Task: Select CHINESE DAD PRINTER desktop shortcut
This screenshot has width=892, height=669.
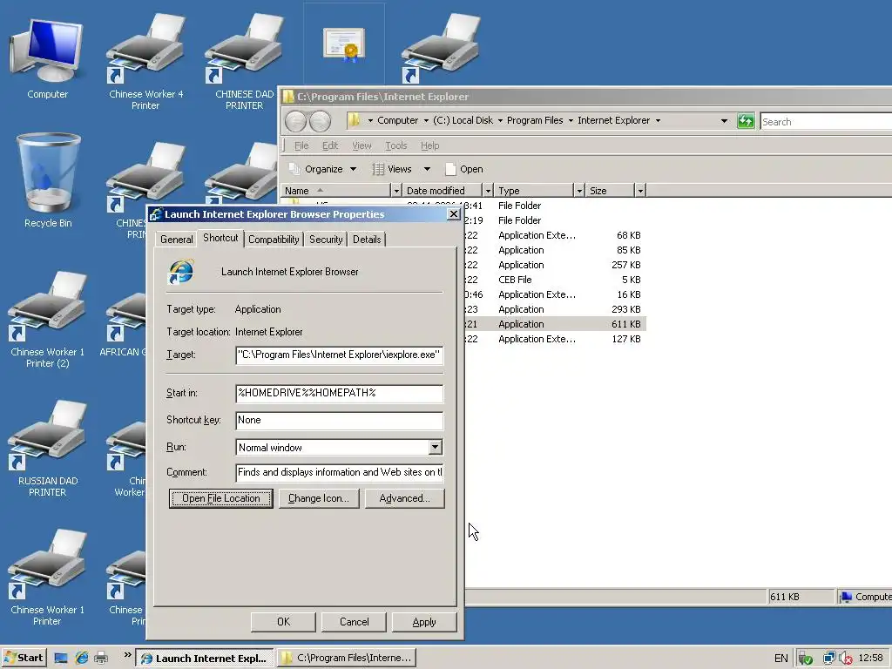Action: [x=244, y=61]
